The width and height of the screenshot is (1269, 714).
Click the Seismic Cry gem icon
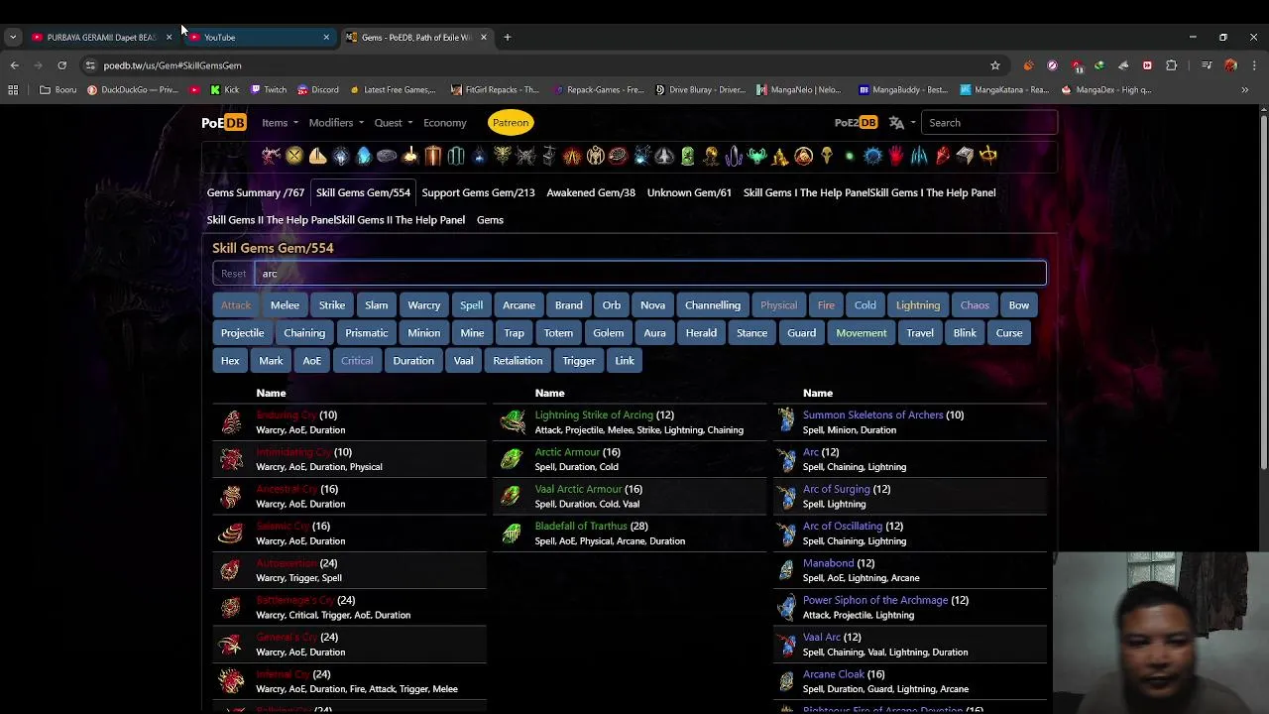(231, 534)
